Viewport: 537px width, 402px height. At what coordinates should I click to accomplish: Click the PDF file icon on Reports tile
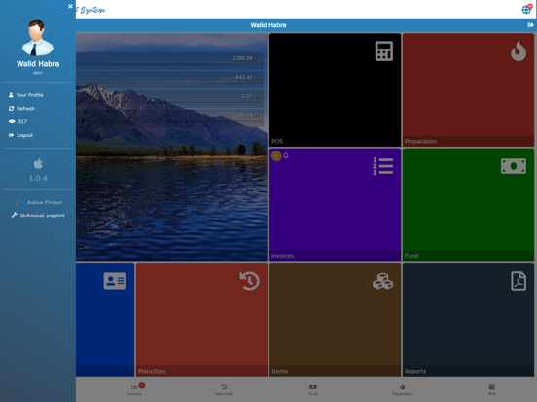point(519,281)
